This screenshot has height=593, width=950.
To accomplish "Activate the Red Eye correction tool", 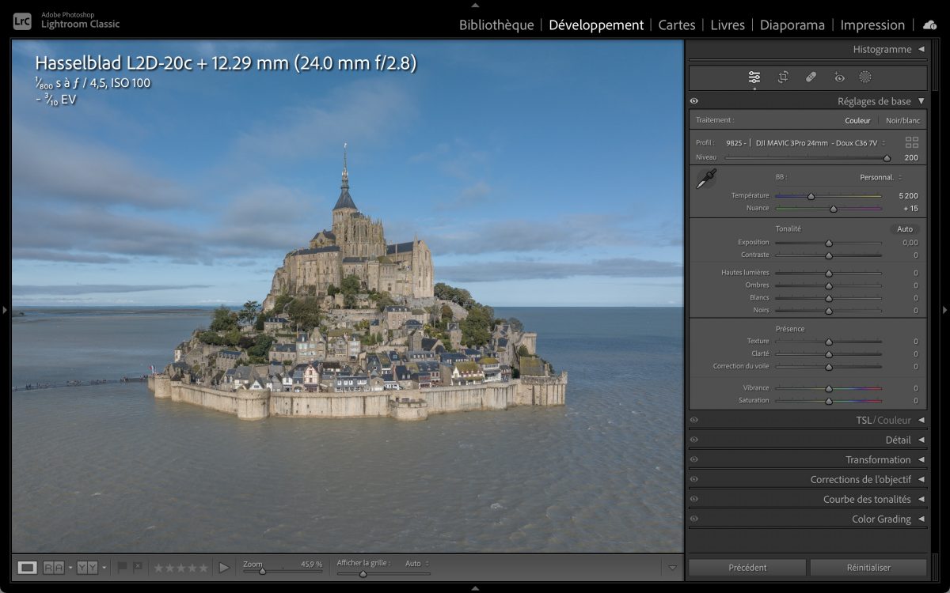I will click(x=839, y=77).
